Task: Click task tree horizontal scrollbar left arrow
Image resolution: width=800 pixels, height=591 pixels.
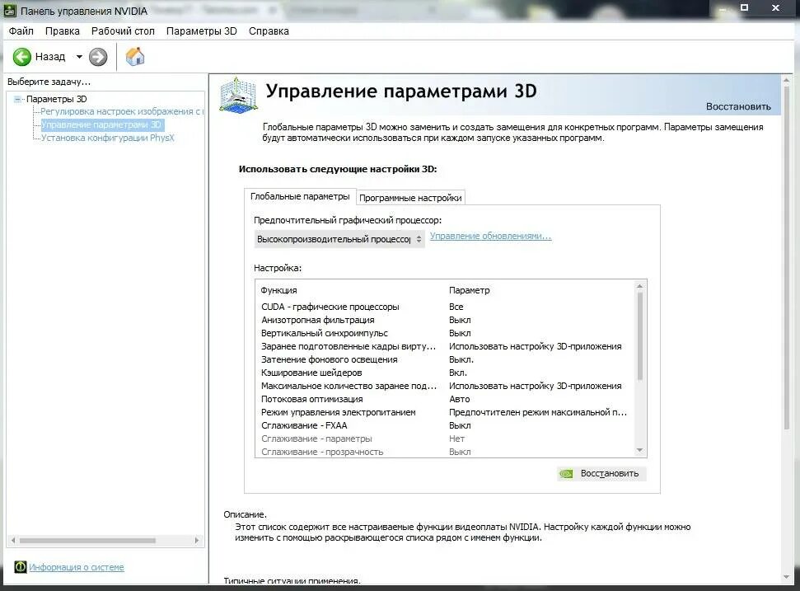Action: click(x=13, y=540)
